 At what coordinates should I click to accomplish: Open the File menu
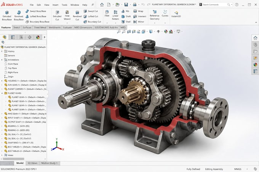32,5
